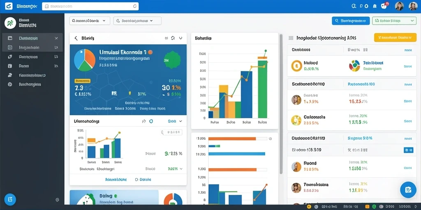Click the search magnifier icon in top bar
This screenshot has height=210, width=421.
[354, 6]
